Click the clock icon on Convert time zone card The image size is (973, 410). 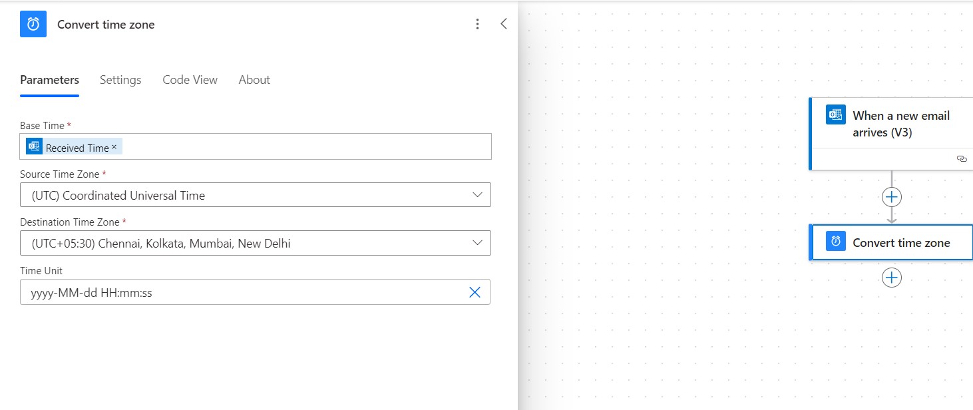tap(835, 242)
